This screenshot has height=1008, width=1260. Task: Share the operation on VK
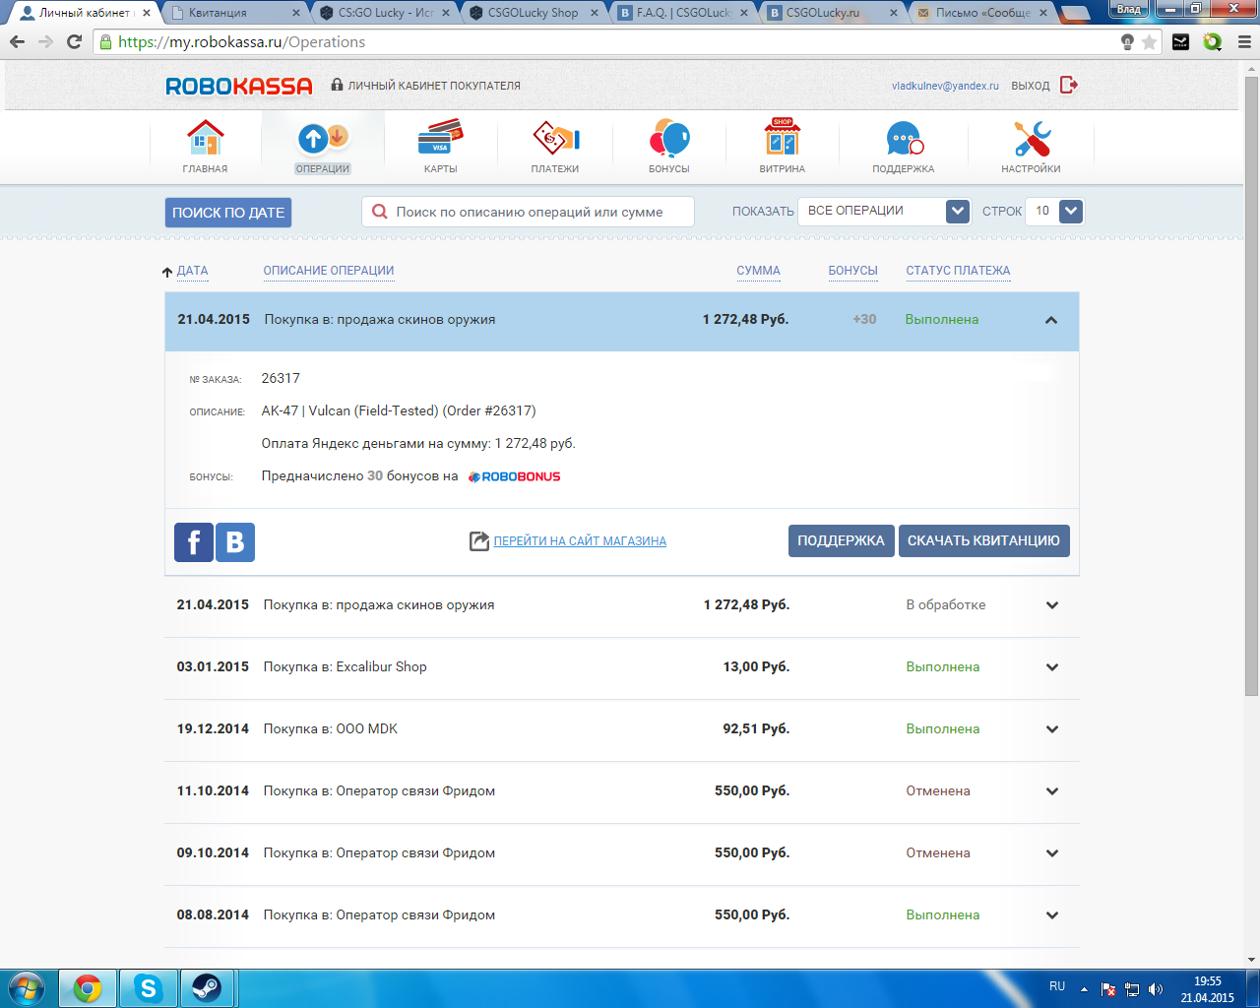click(x=235, y=542)
